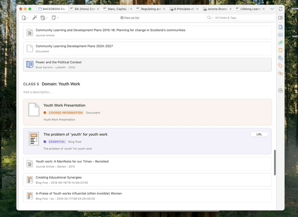Click the Locate arrow-circle sidebar icon
Viewport: 298px width, 217px height.
(280, 90)
